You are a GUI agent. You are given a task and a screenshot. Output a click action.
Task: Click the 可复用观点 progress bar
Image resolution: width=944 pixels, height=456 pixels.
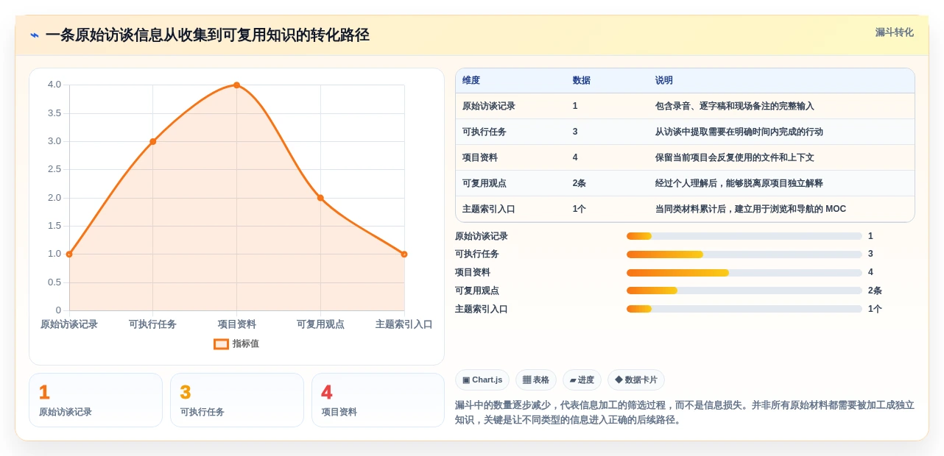(x=744, y=291)
